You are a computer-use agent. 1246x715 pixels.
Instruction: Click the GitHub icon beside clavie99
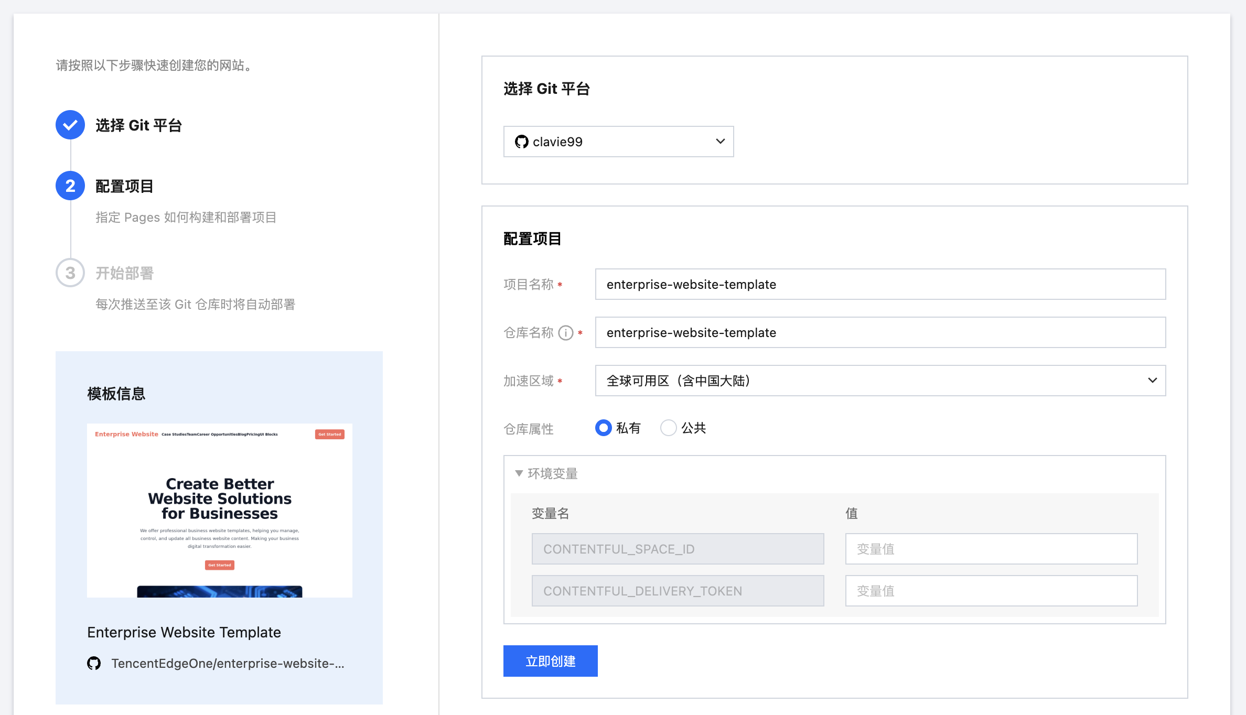521,142
